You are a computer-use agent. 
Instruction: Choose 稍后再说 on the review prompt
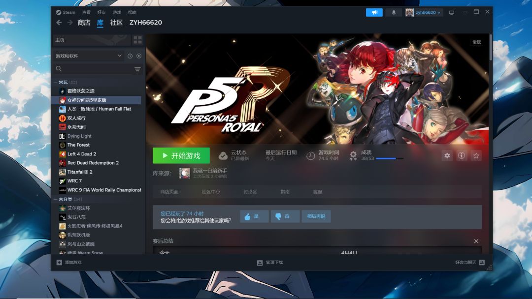coord(316,216)
